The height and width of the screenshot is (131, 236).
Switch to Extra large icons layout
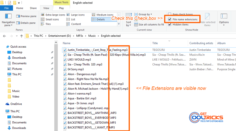click(x=53, y=15)
